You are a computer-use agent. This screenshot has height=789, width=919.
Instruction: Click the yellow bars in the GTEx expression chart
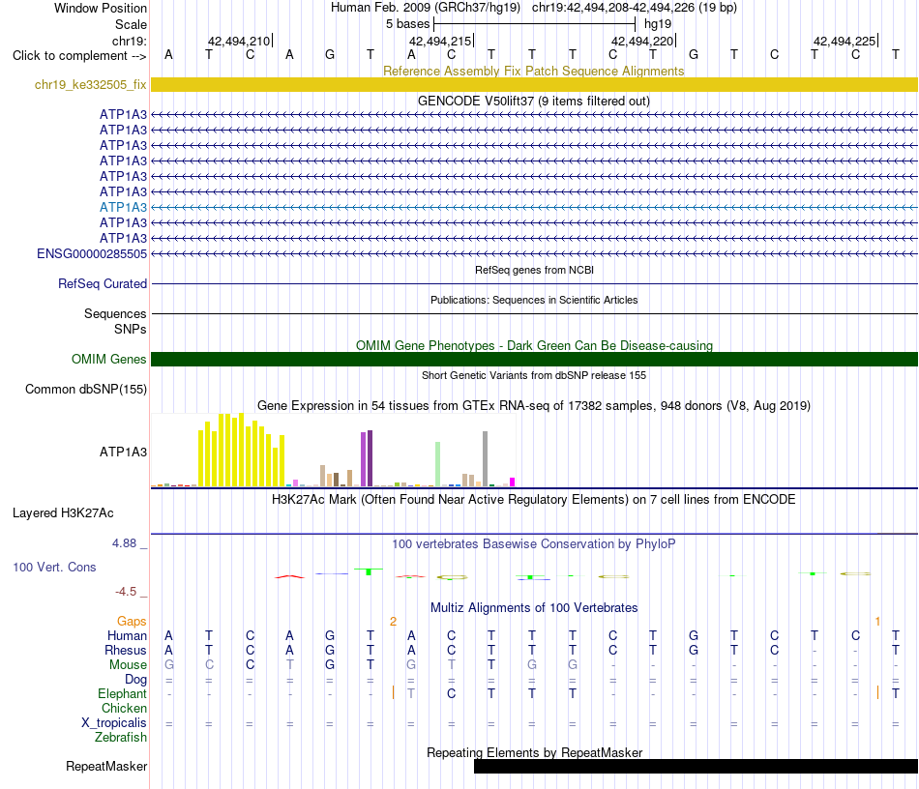(x=242, y=451)
